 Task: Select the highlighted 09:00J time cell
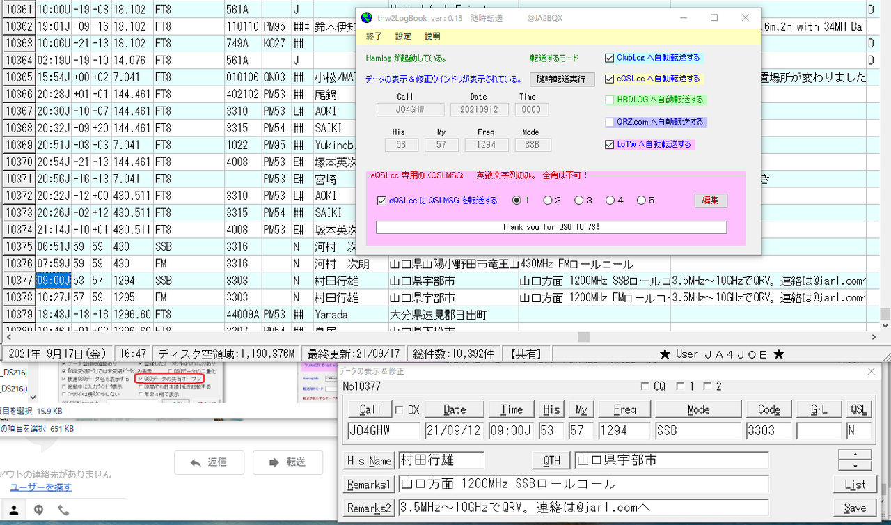[53, 281]
